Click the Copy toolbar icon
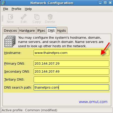The height and width of the screenshot is (113, 113). (x=37, y=17)
